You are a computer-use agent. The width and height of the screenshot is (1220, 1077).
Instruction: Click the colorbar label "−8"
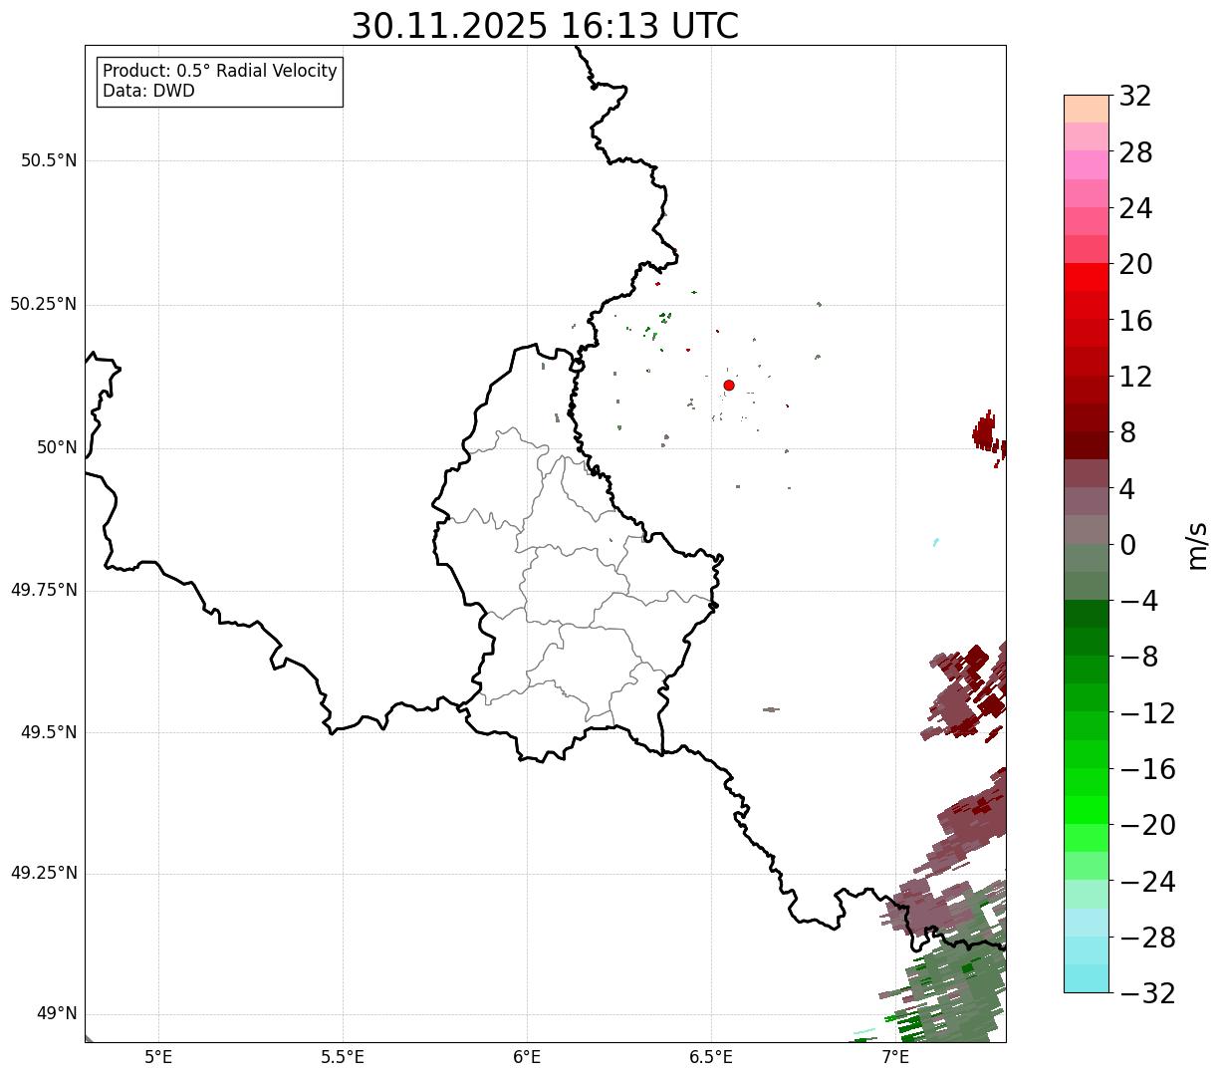1138,657
